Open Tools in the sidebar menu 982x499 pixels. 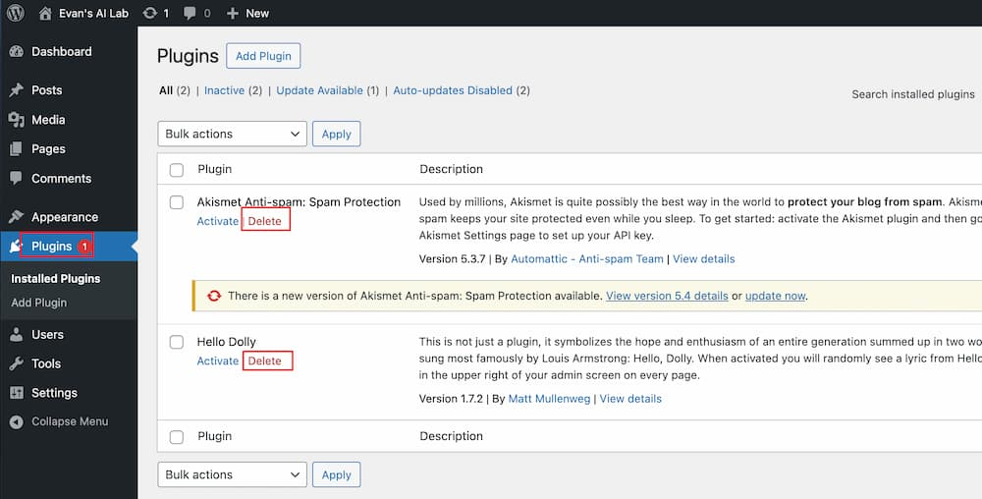pyautogui.click(x=46, y=363)
